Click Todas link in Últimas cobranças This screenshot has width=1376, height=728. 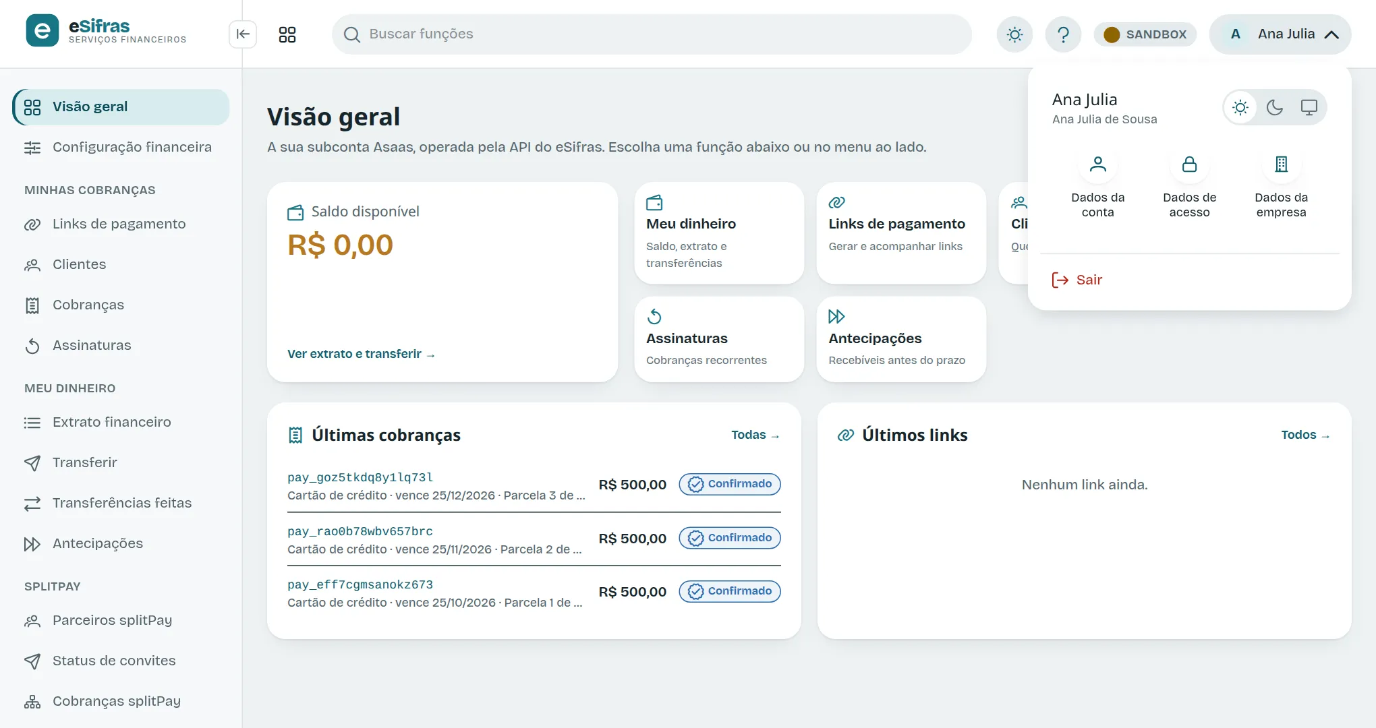tap(755, 435)
